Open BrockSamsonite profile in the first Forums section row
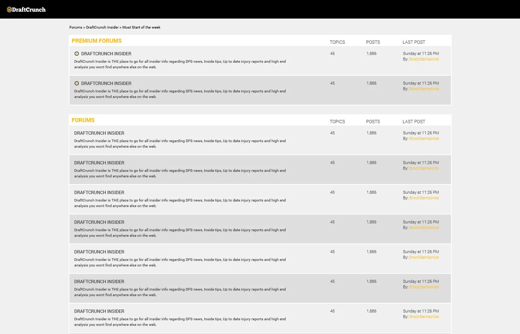Screen dimensions: 520x334 click(424, 139)
